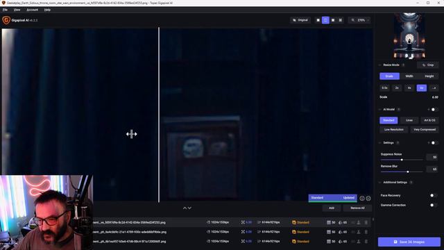Image resolution: width=444 pixels, height=250 pixels.
Task: Click Standard model icon in first image row
Action: (294, 222)
